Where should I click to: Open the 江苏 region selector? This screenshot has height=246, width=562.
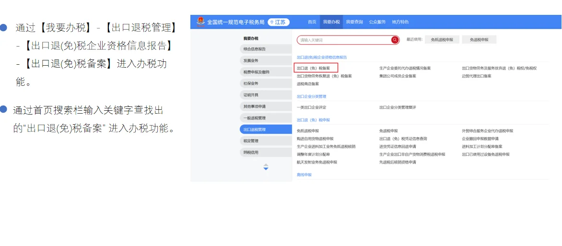(x=279, y=22)
